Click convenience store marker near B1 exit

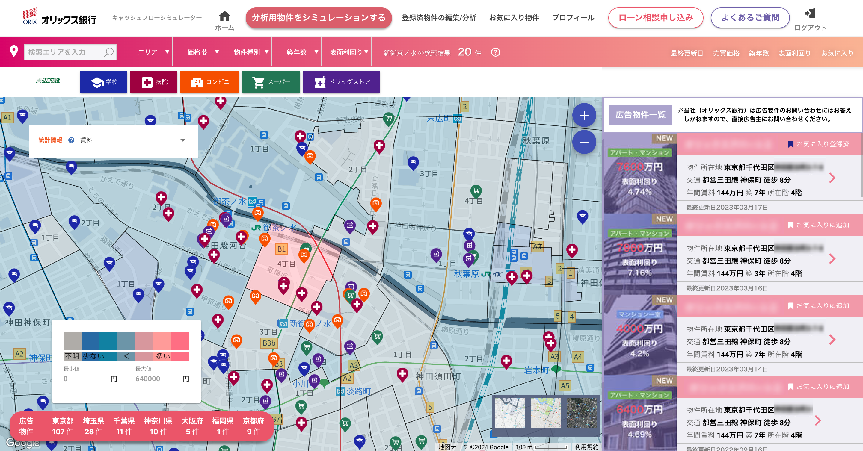pyautogui.click(x=265, y=239)
